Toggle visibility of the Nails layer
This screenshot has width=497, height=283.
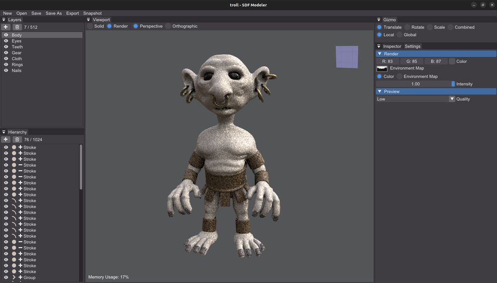coord(6,71)
